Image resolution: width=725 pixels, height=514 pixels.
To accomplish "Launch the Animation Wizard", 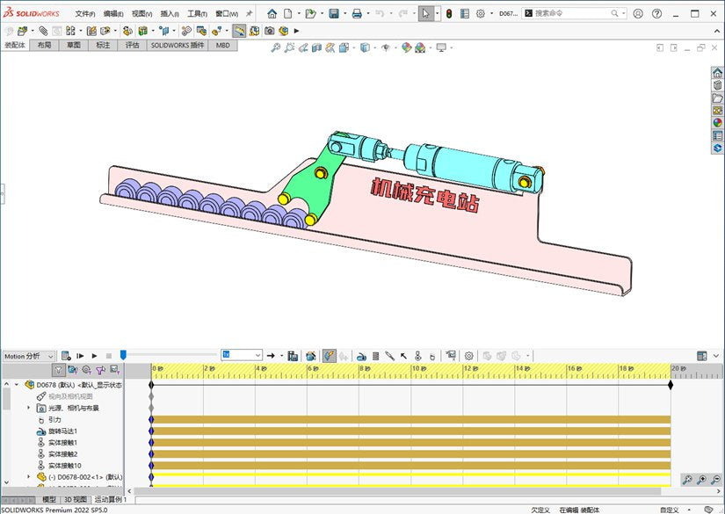I will [x=311, y=356].
